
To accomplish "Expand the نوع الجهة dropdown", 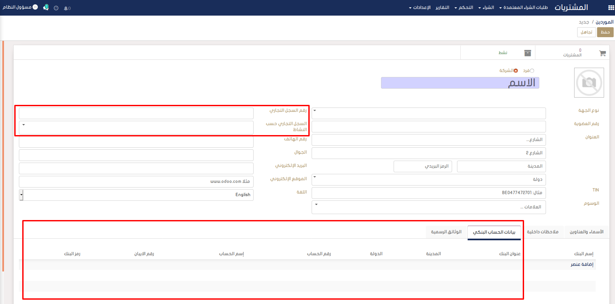I will (x=428, y=113).
